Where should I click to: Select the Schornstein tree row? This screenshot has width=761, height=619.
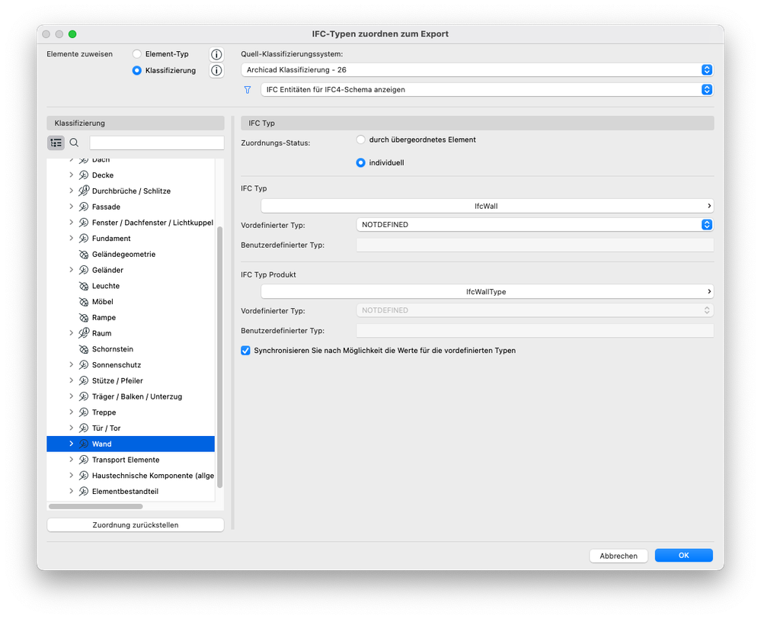(130, 349)
